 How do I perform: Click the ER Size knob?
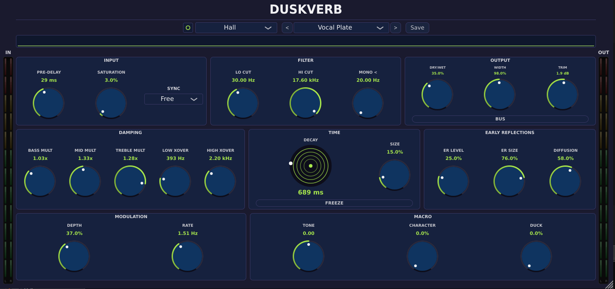509,181
